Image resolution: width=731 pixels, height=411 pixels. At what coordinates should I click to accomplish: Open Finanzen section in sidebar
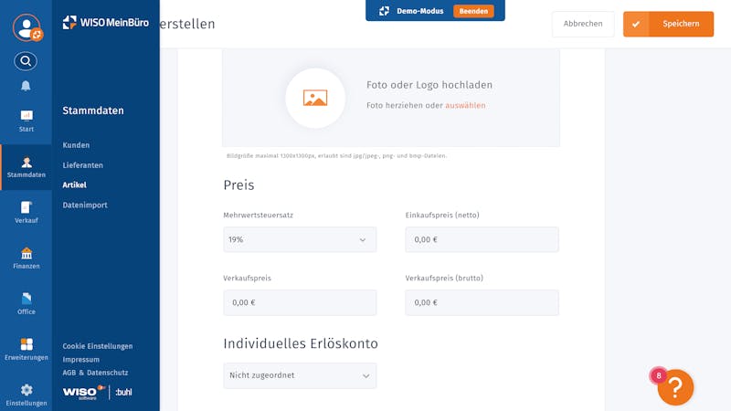tap(26, 258)
